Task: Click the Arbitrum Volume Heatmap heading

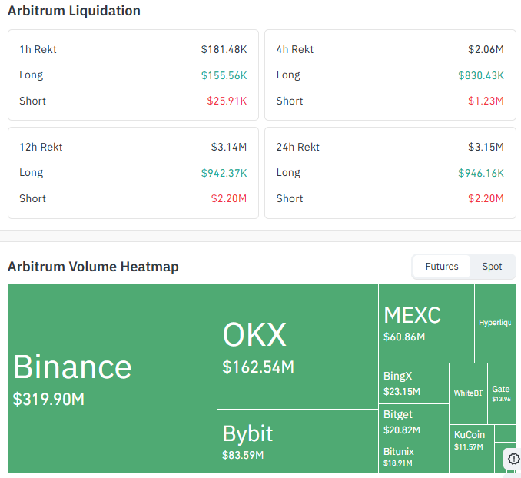Action: (93, 267)
